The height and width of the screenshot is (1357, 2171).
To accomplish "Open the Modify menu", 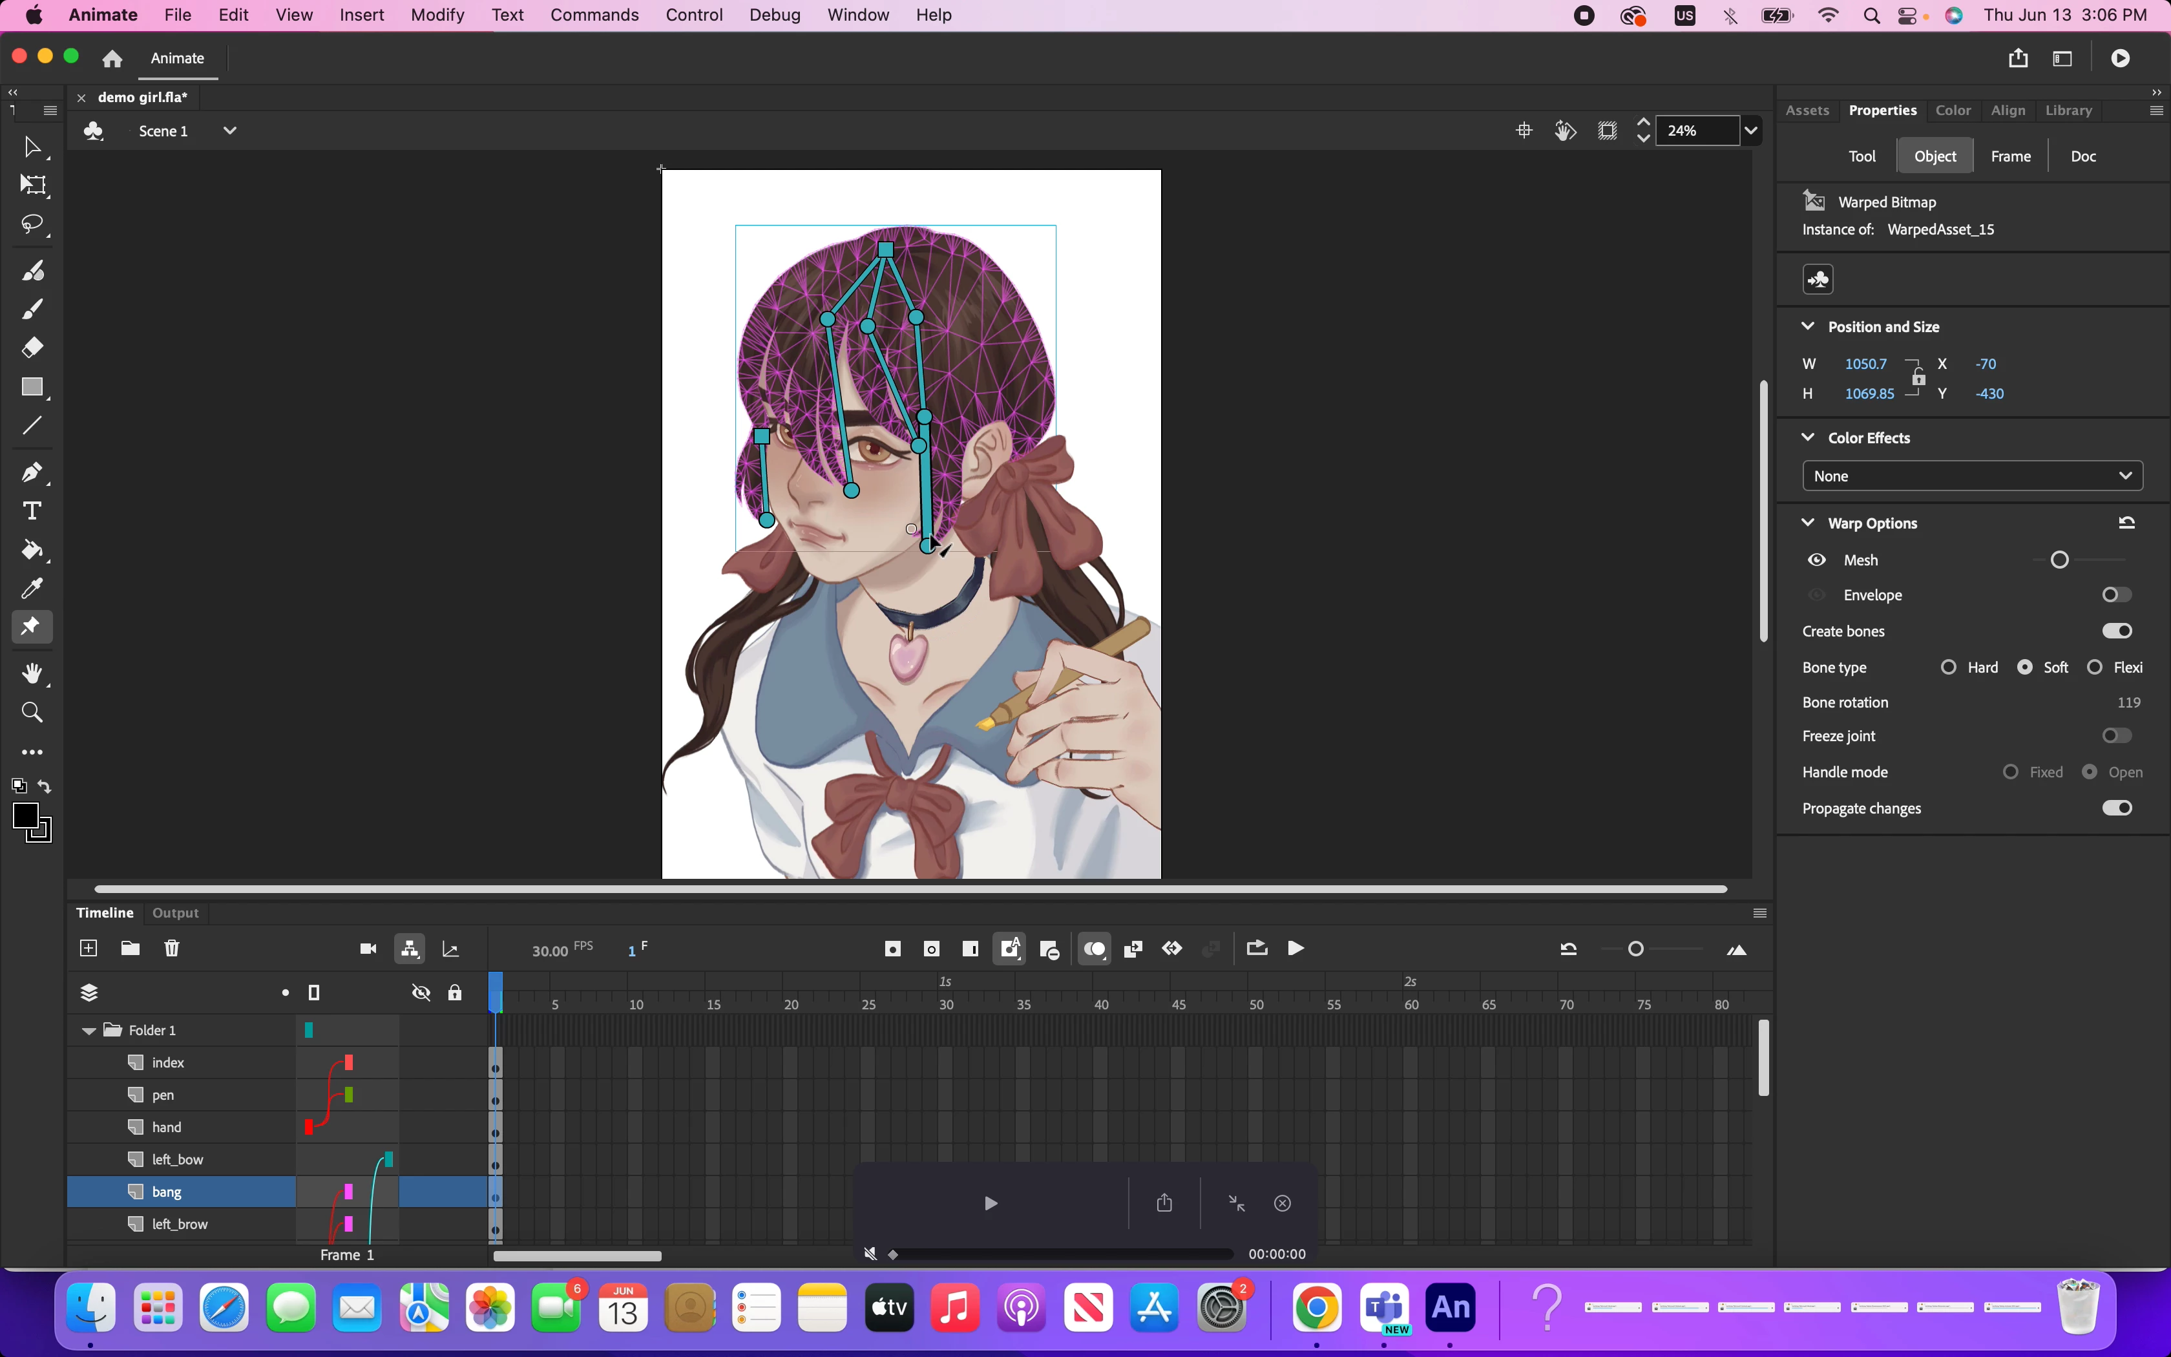I will (437, 16).
